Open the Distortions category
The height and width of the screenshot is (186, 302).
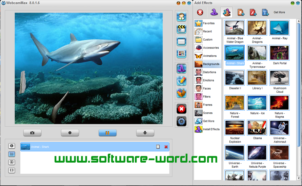click(208, 72)
